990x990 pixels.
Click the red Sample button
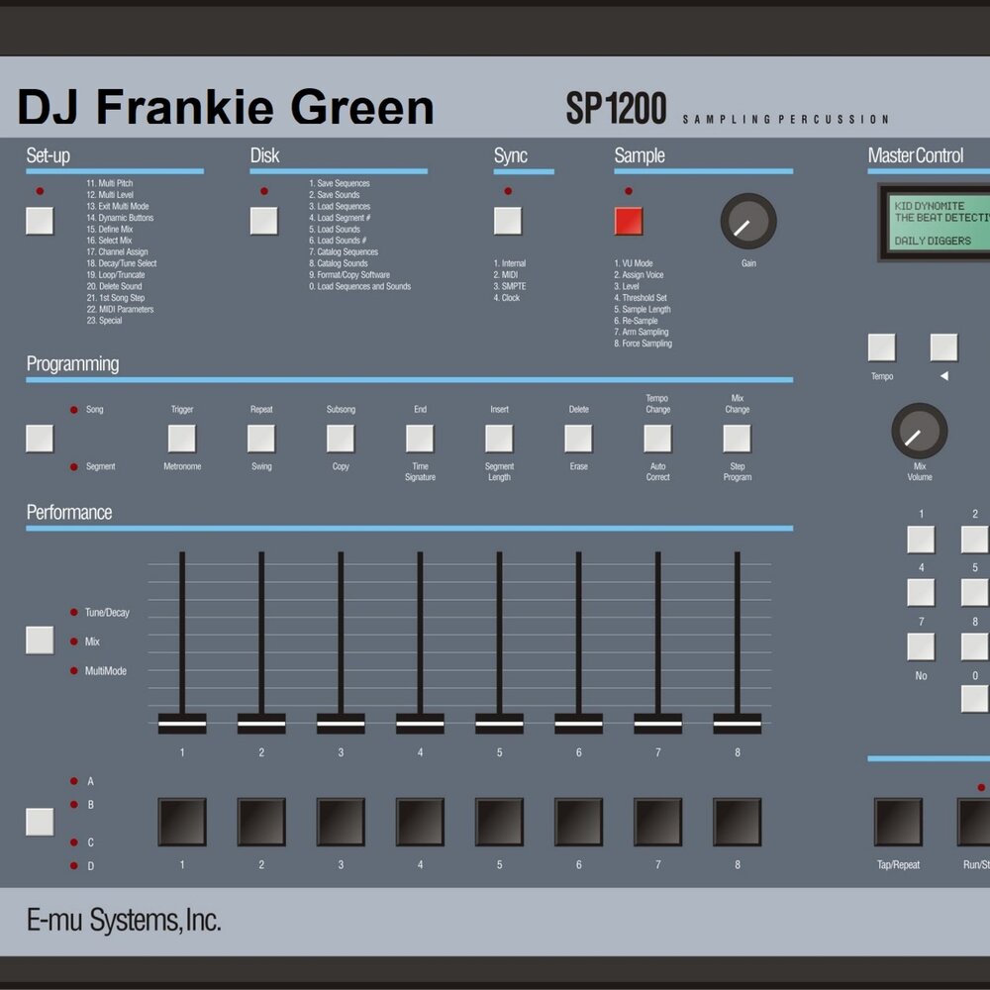(629, 221)
